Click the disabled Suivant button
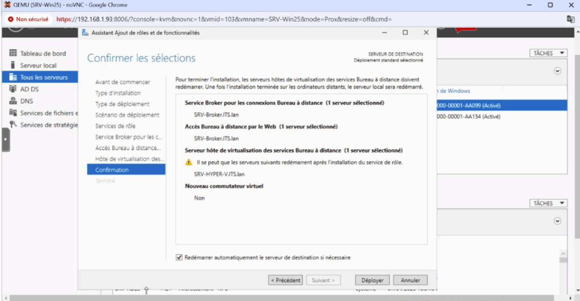The height and width of the screenshot is (301, 580). (x=323, y=280)
